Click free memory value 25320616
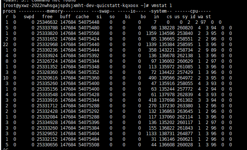Viewport: 247px width, 150px height. [47, 78]
